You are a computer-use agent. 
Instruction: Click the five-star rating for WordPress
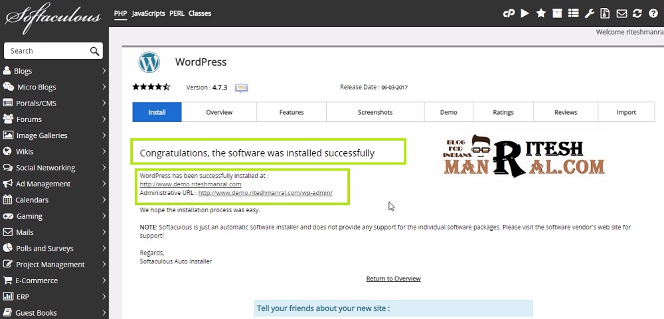[x=151, y=87]
